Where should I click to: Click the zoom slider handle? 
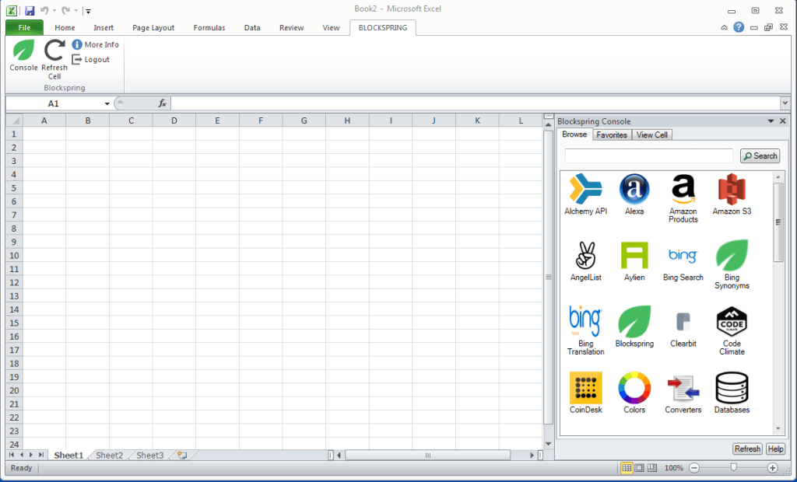(x=733, y=468)
